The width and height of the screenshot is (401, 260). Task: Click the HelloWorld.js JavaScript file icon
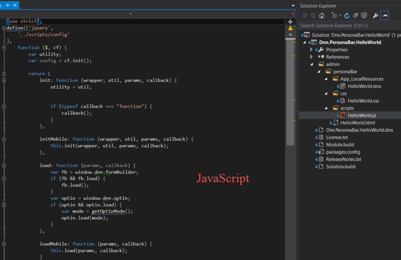point(343,115)
